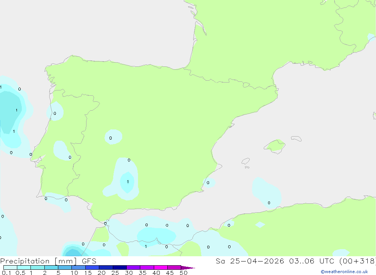Click the '5' legend scale label
Viewport: 376px width, 275px height.
tap(58, 273)
